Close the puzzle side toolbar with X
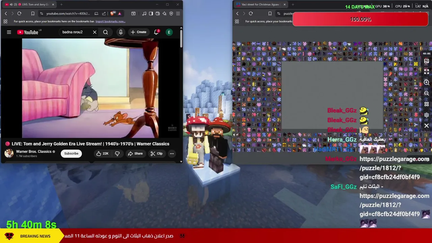 coord(427,126)
